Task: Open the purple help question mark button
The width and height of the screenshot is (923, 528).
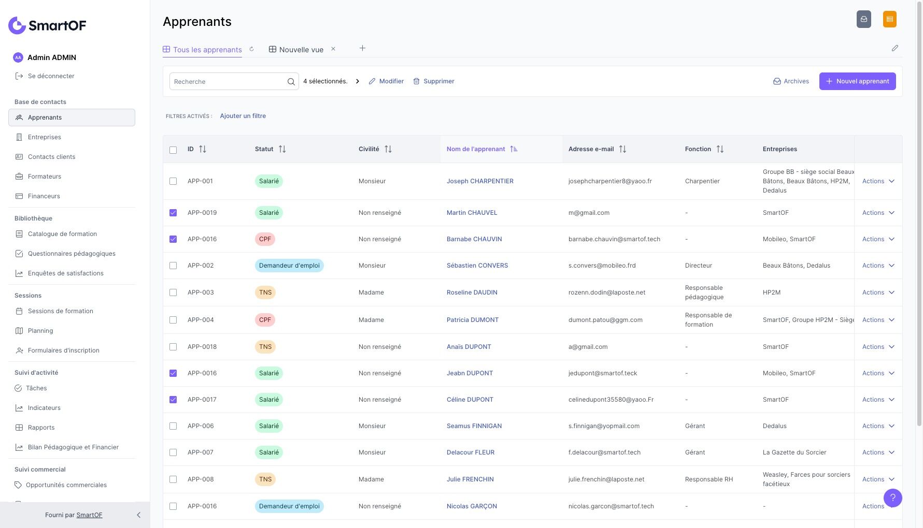Action: (892, 498)
